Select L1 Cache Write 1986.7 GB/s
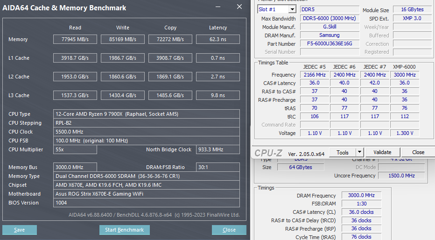This screenshot has width=435, height=240. coord(123,58)
